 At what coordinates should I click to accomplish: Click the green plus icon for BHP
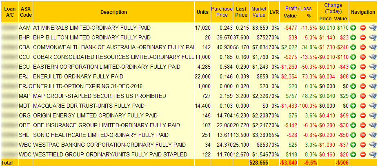[353, 37]
